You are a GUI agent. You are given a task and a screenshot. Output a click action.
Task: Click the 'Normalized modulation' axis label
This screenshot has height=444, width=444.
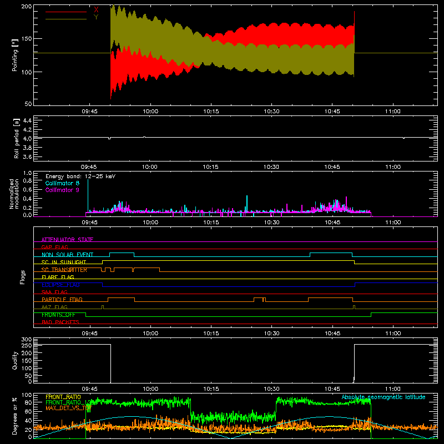(x=14, y=194)
